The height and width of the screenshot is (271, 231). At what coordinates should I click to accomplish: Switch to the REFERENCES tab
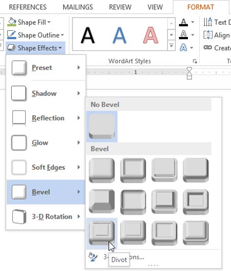click(28, 7)
